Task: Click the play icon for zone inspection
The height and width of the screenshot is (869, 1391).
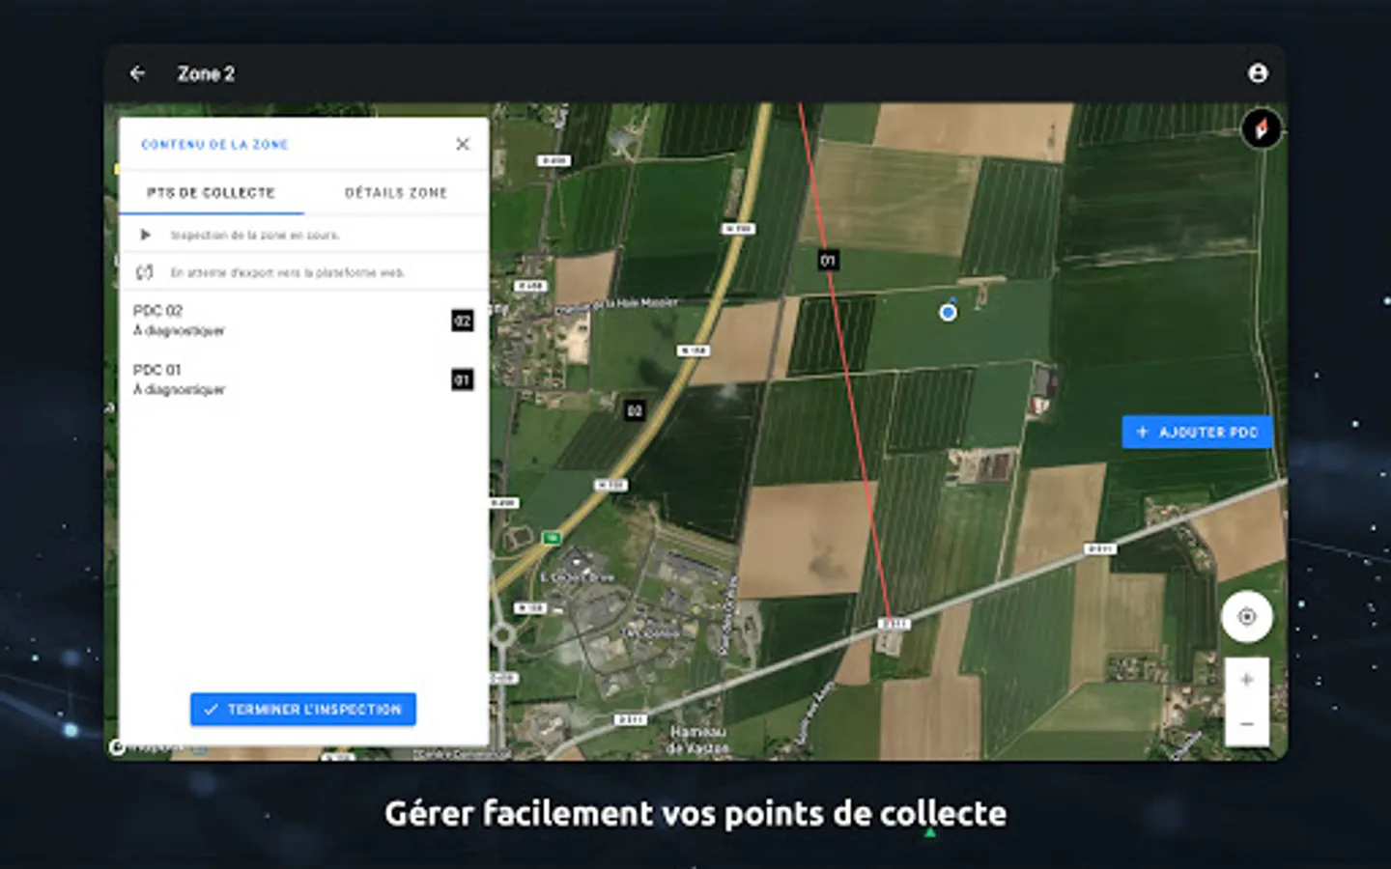Action: click(x=145, y=235)
